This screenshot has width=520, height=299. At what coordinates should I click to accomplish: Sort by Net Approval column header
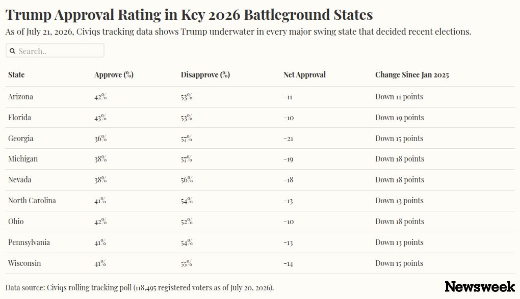[x=304, y=75]
